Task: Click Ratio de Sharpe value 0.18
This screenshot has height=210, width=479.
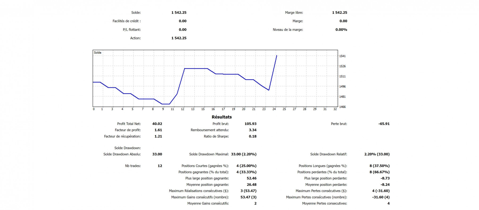Action: [x=253, y=136]
